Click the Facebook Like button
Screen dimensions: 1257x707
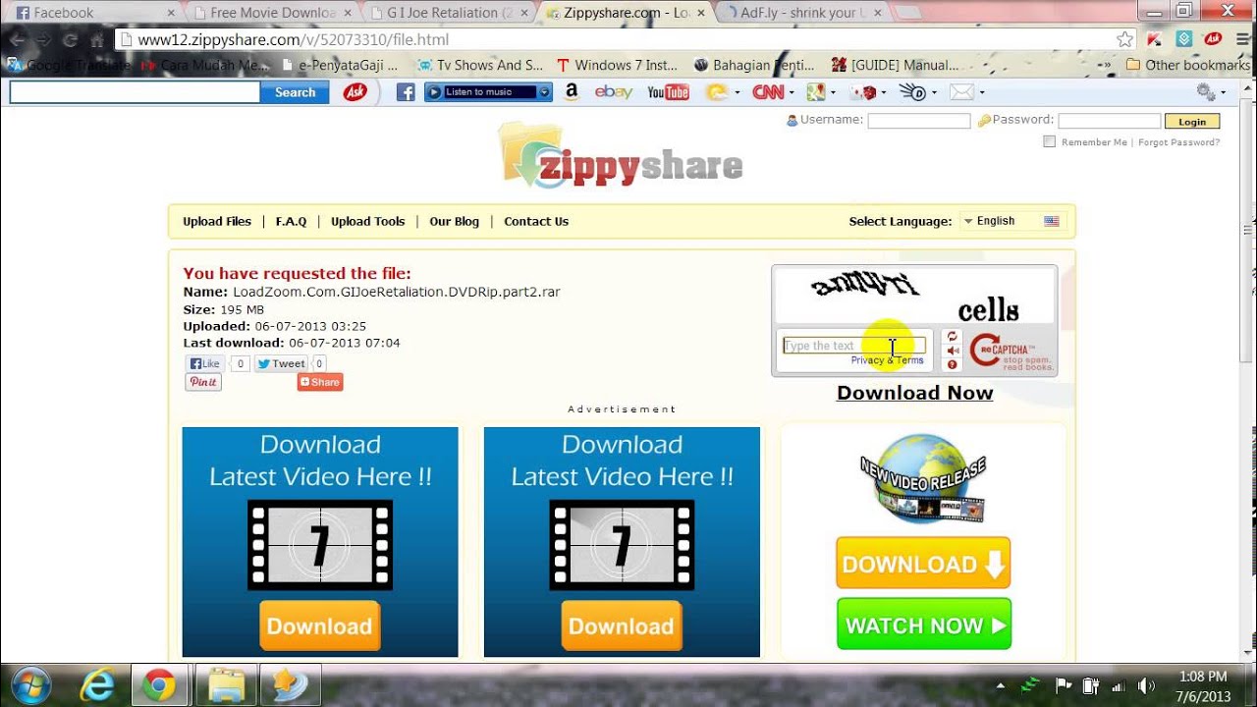point(205,363)
